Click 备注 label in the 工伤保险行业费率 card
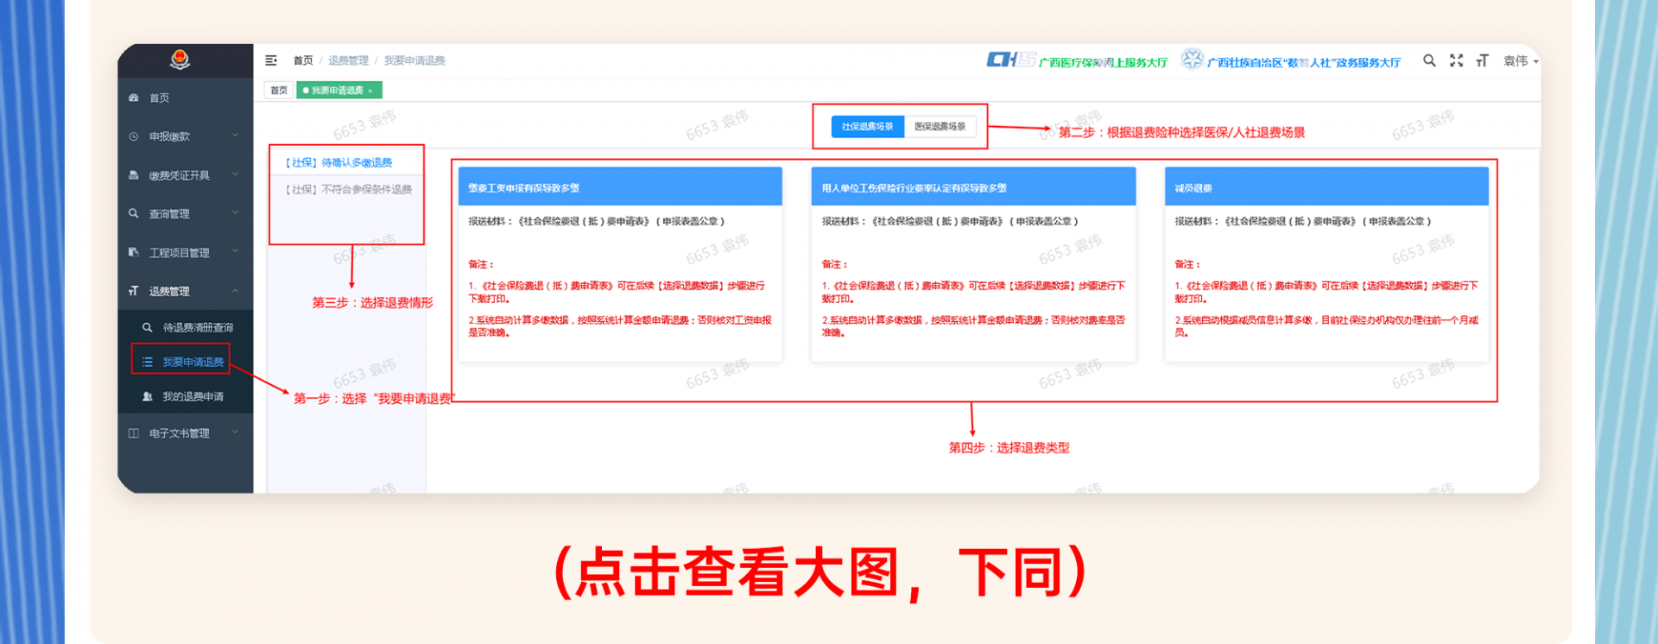Image resolution: width=1658 pixels, height=644 pixels. 834,264
